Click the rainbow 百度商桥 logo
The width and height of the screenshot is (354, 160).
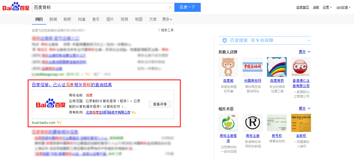[x=277, y=67]
